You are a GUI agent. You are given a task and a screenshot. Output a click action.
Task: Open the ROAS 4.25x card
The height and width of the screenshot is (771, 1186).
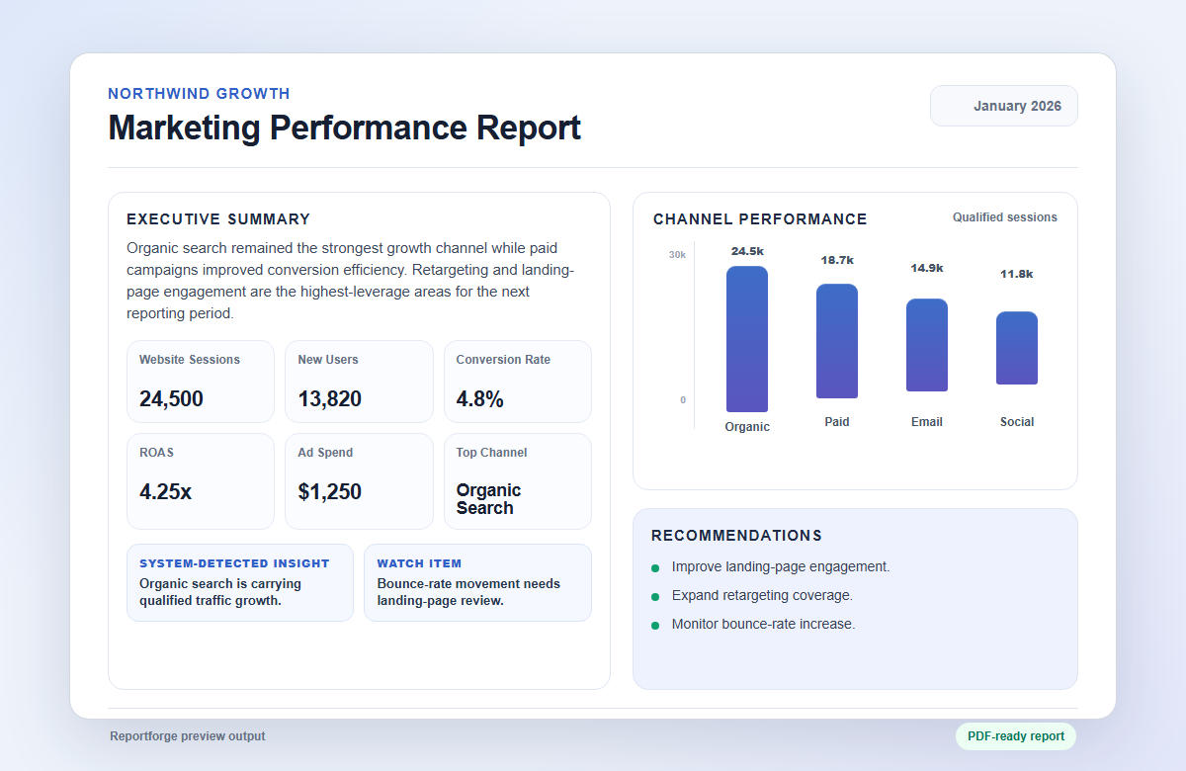[201, 481]
